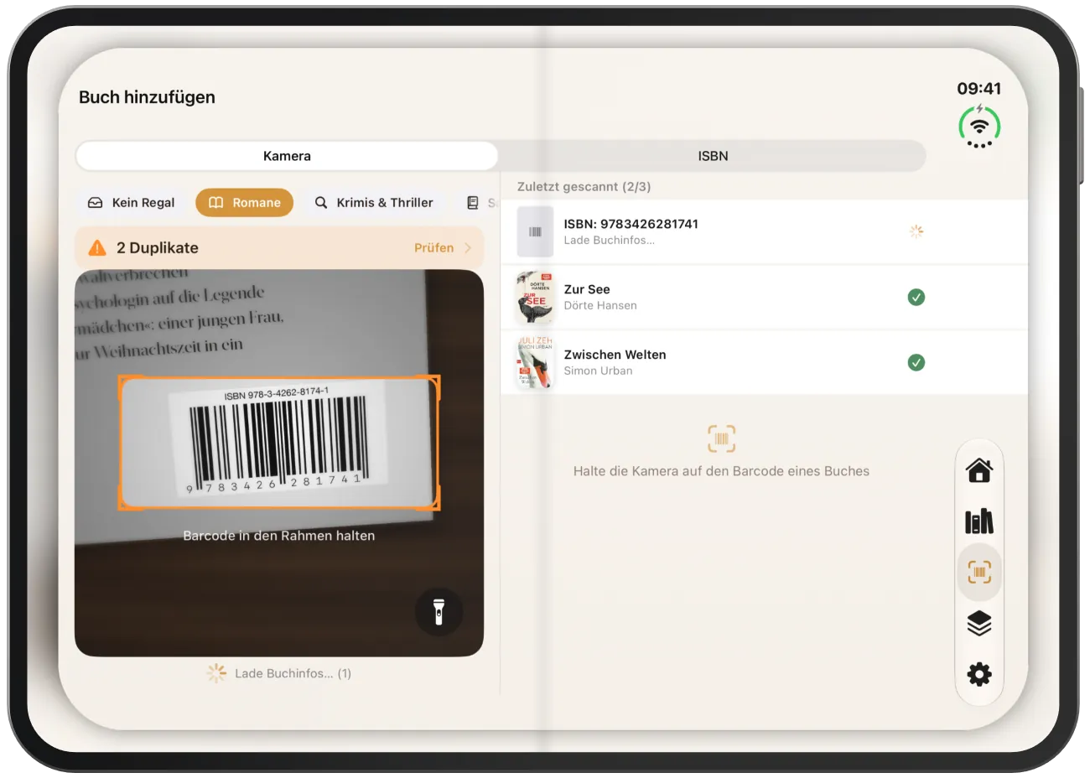
Task: Click the Buch hinzufügen page title
Action: click(147, 97)
